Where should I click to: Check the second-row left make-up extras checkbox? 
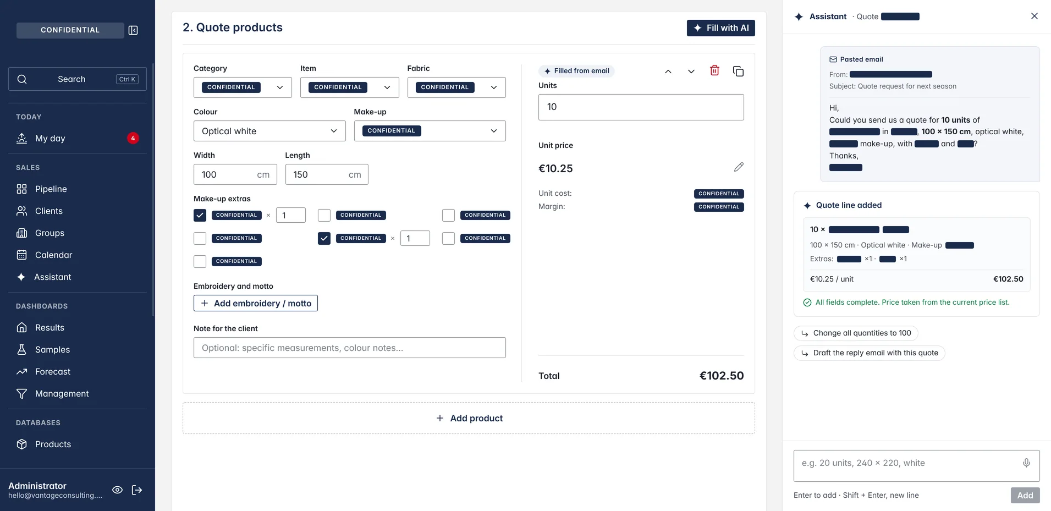point(200,238)
